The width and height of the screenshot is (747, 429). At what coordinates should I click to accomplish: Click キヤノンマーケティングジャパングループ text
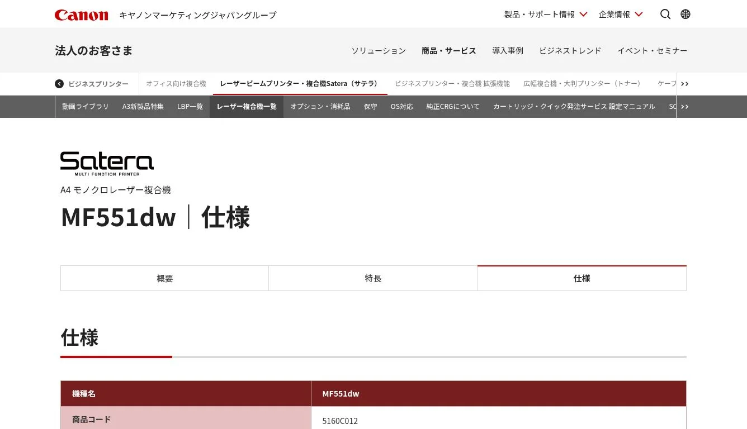(x=198, y=15)
